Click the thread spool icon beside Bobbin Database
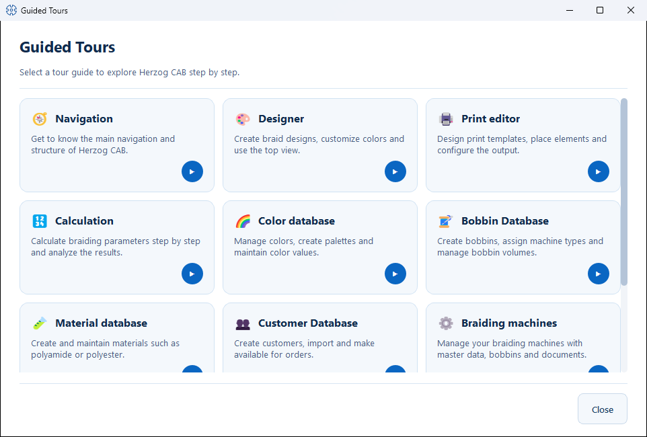Viewport: 647px width, 437px height. point(446,221)
